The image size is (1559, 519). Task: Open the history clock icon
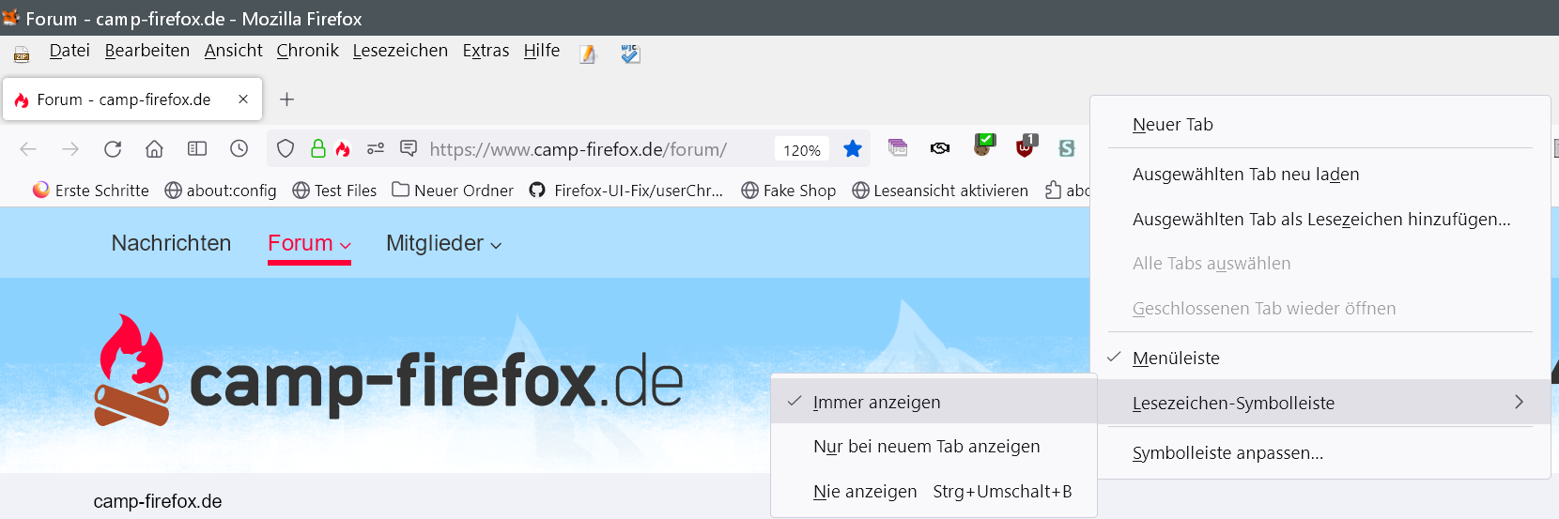239,148
